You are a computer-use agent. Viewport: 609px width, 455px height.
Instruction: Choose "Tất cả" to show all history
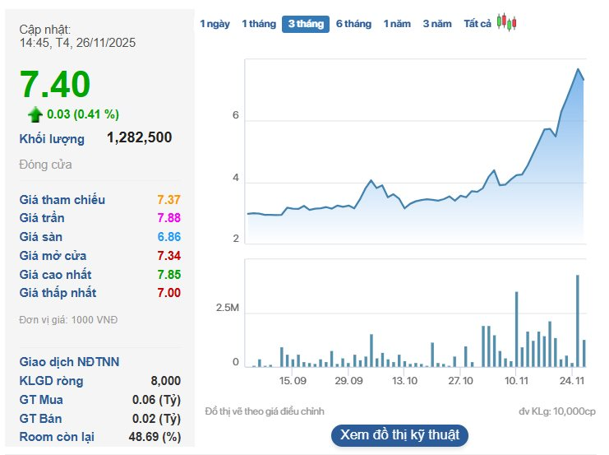478,24
